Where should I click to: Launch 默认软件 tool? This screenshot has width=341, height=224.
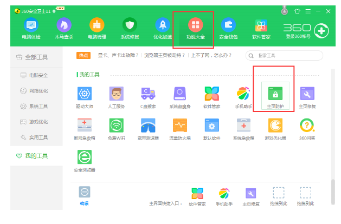pos(211,129)
